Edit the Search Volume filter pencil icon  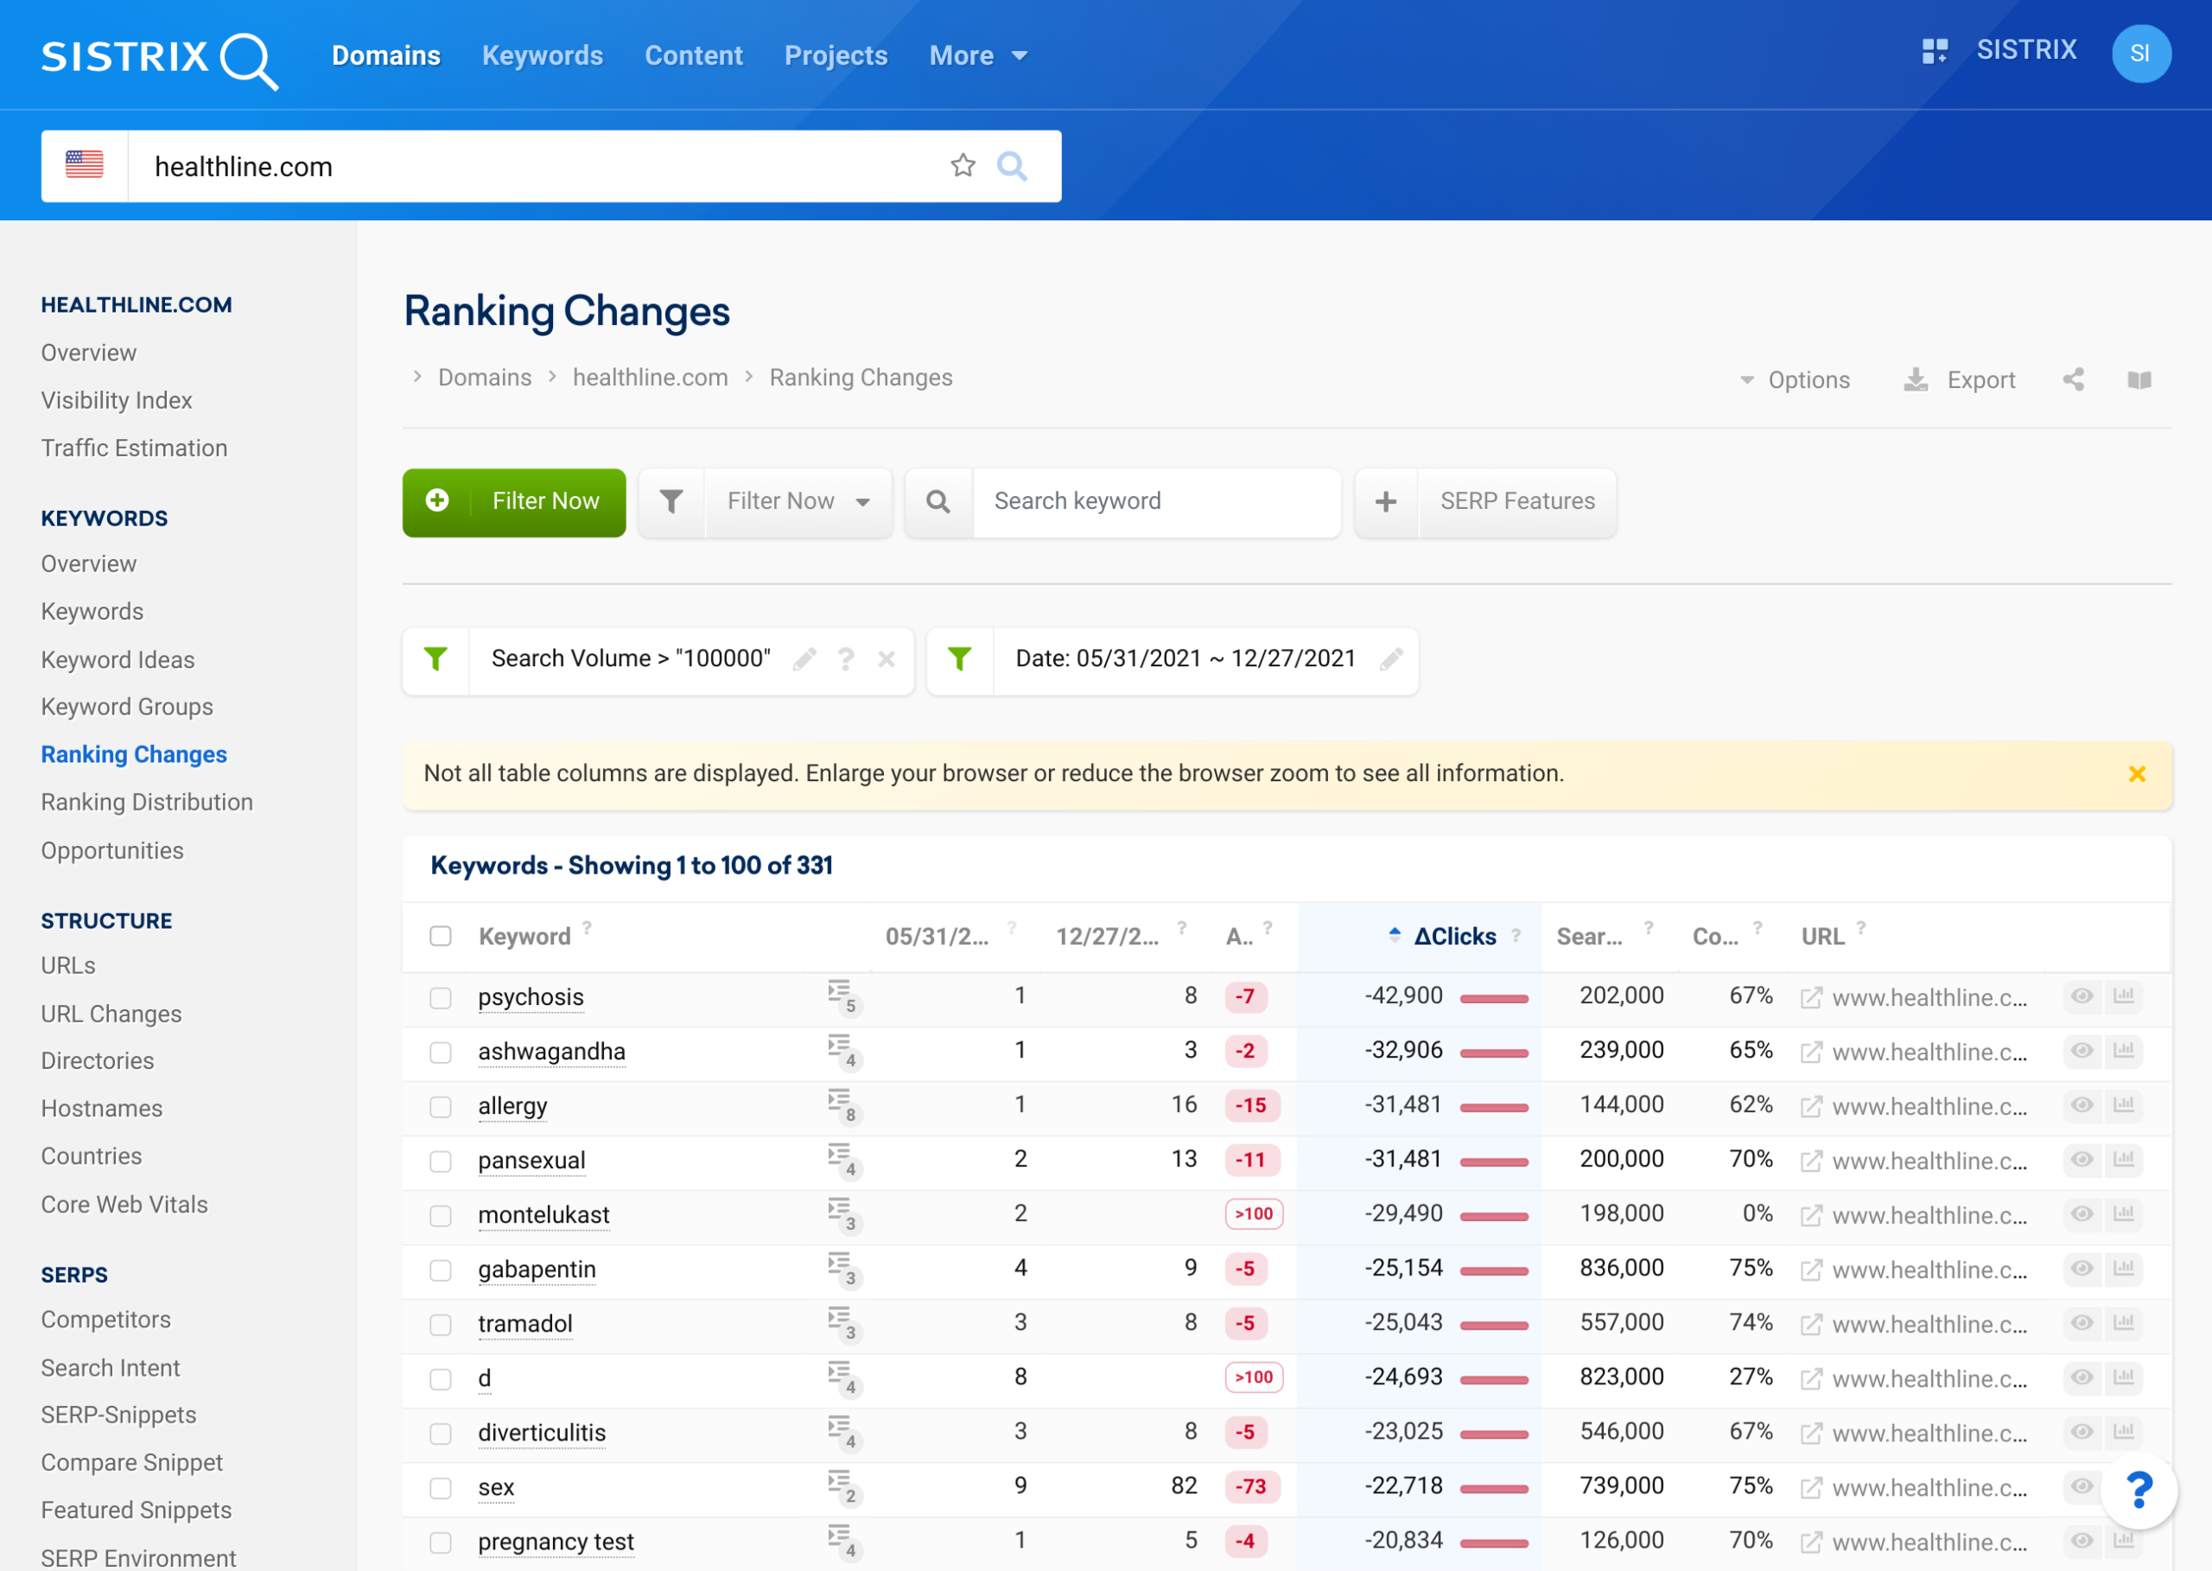[804, 658]
